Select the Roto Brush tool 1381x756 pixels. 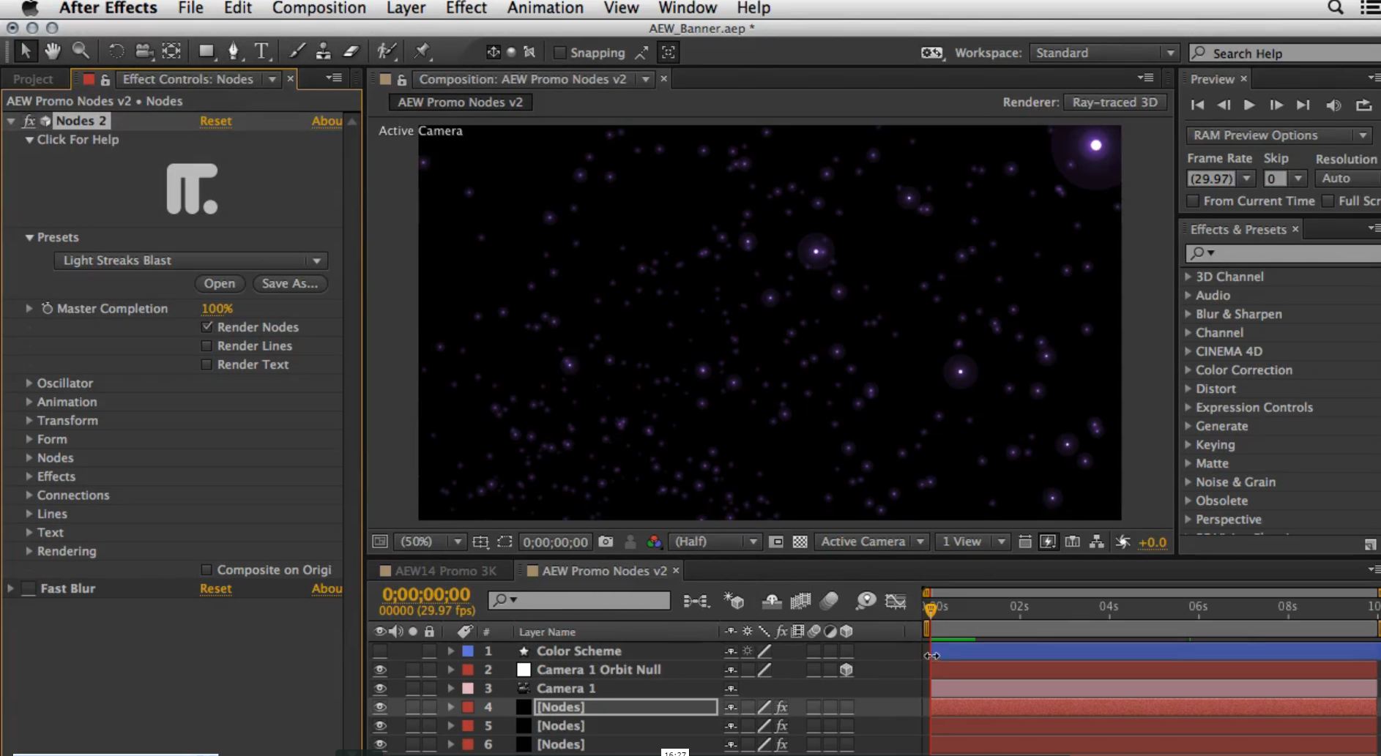387,51
